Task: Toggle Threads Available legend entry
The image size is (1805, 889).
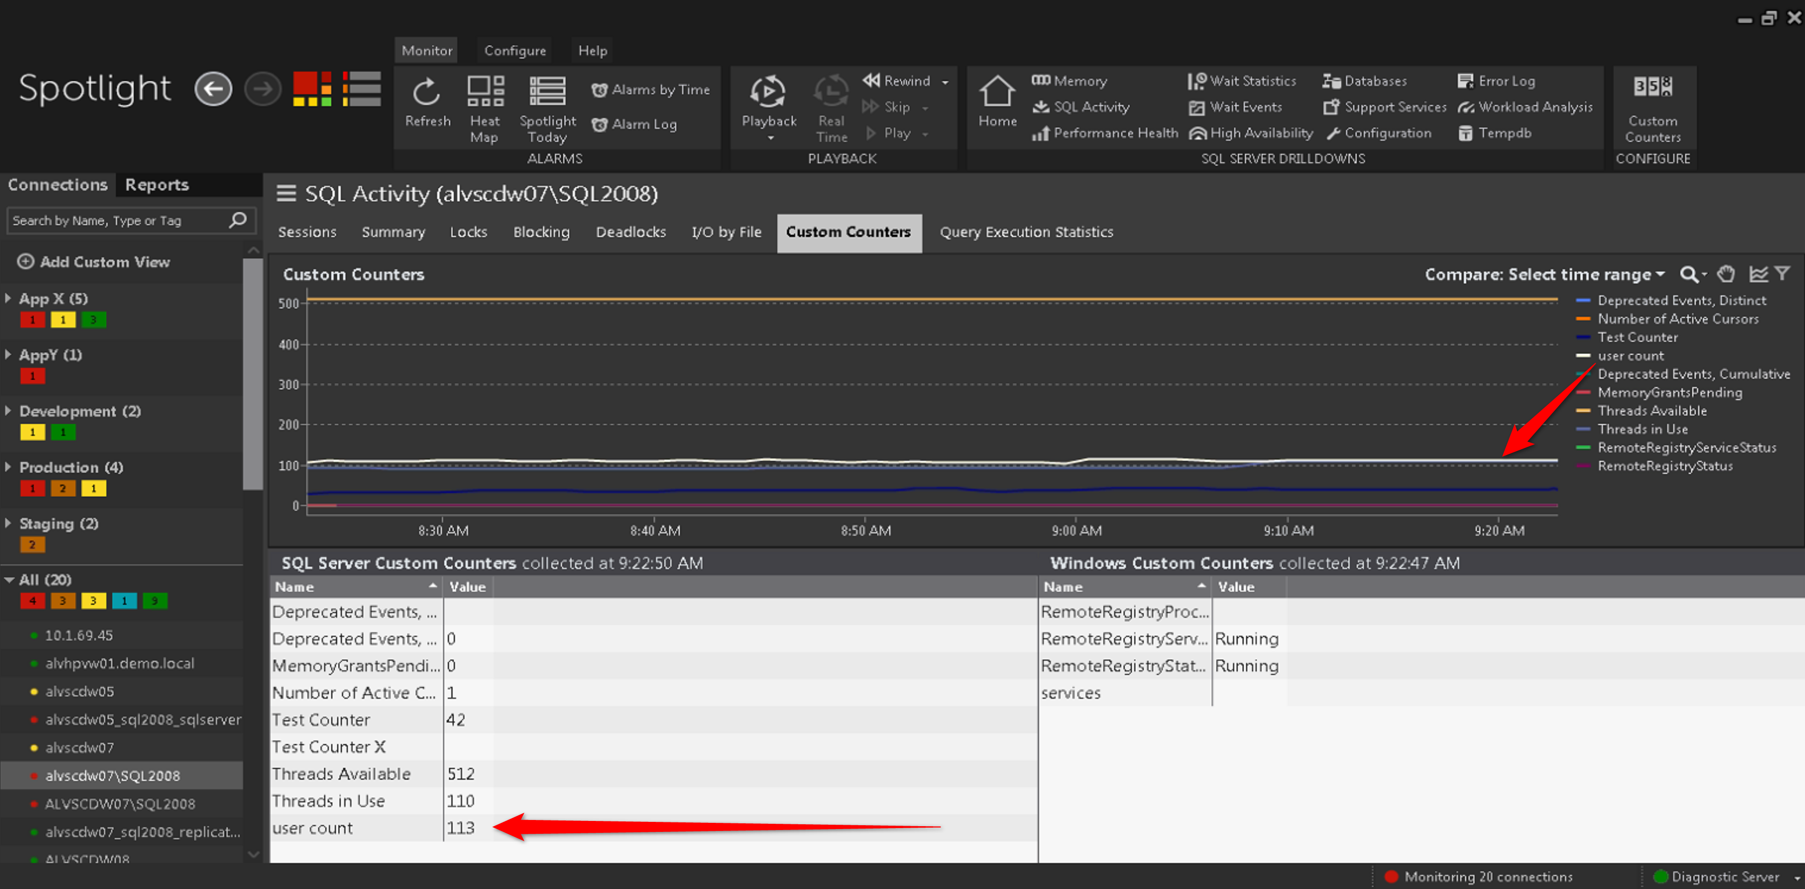Action: pos(1652,411)
